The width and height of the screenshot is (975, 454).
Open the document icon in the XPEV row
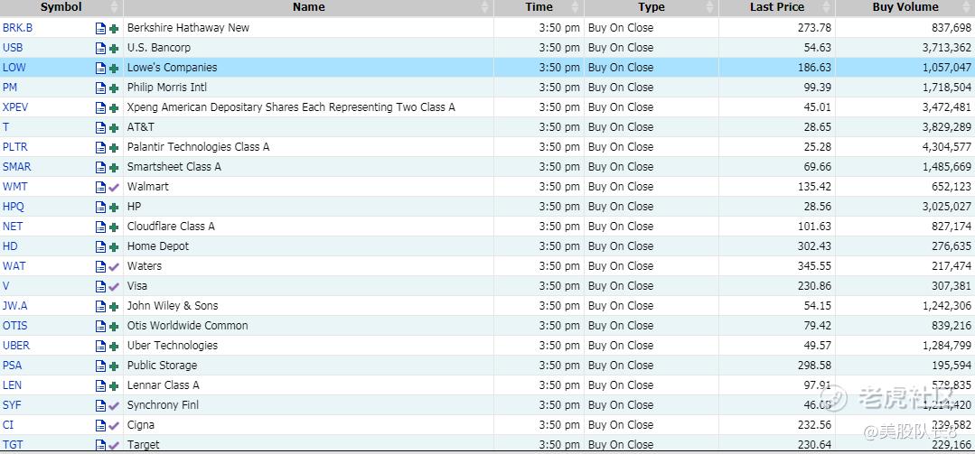pyautogui.click(x=100, y=107)
